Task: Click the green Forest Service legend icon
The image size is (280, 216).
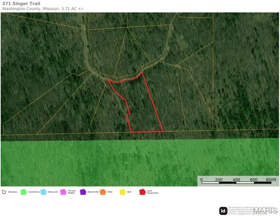Action: 24,192
